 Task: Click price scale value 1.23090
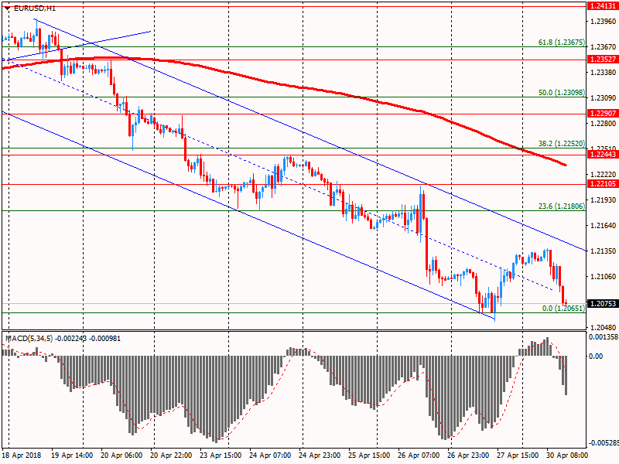coord(604,98)
